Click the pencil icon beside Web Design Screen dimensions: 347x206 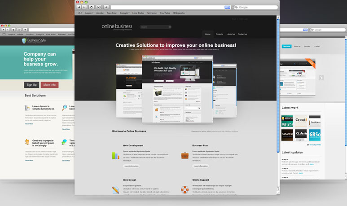(x=115, y=189)
